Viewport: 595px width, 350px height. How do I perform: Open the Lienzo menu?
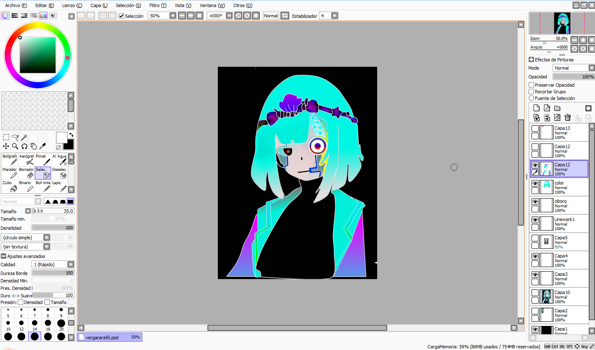[72, 5]
